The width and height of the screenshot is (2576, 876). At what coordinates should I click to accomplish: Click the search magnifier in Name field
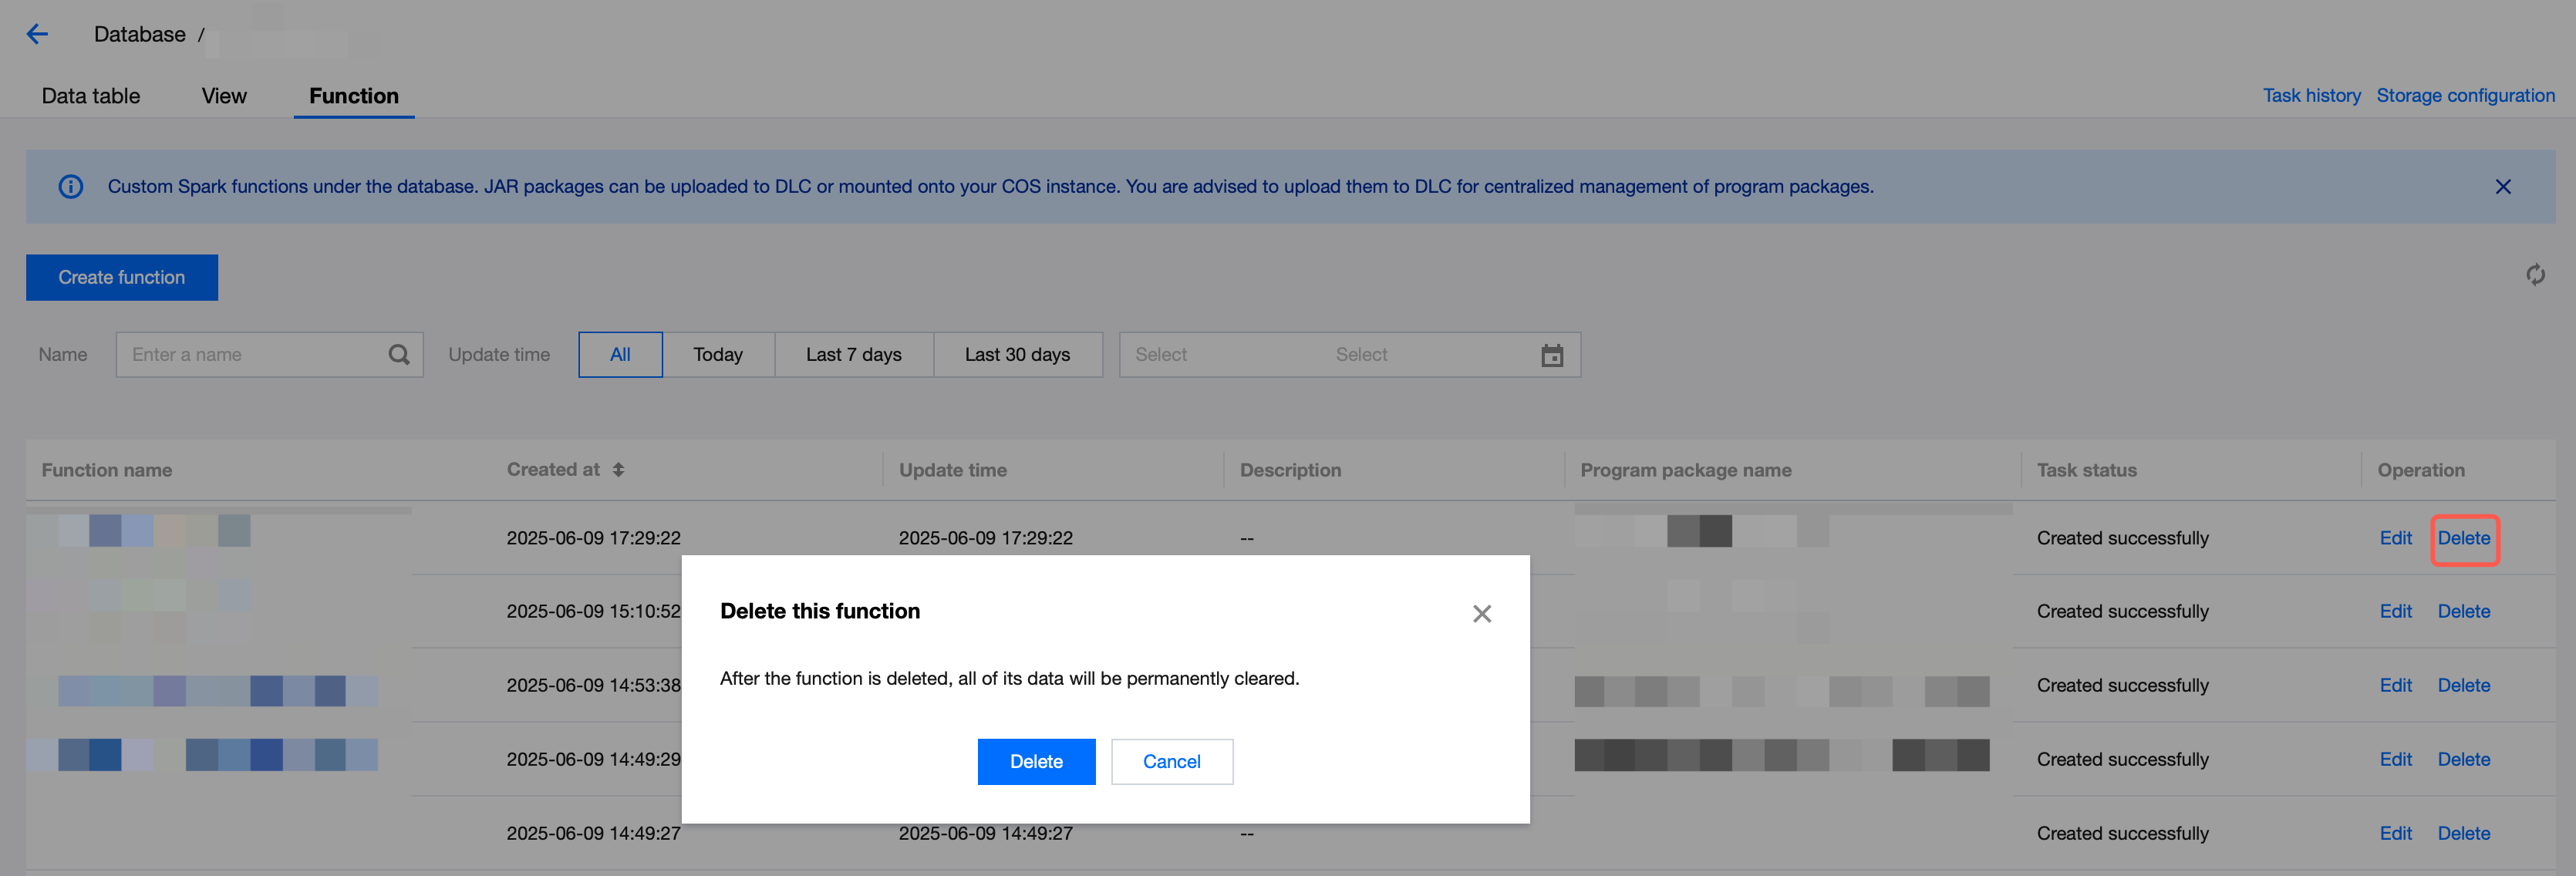coord(398,355)
